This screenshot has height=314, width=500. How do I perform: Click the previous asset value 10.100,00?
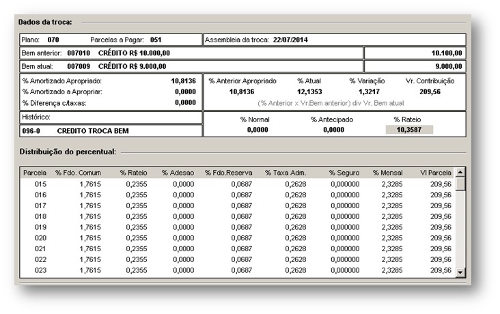pos(447,53)
